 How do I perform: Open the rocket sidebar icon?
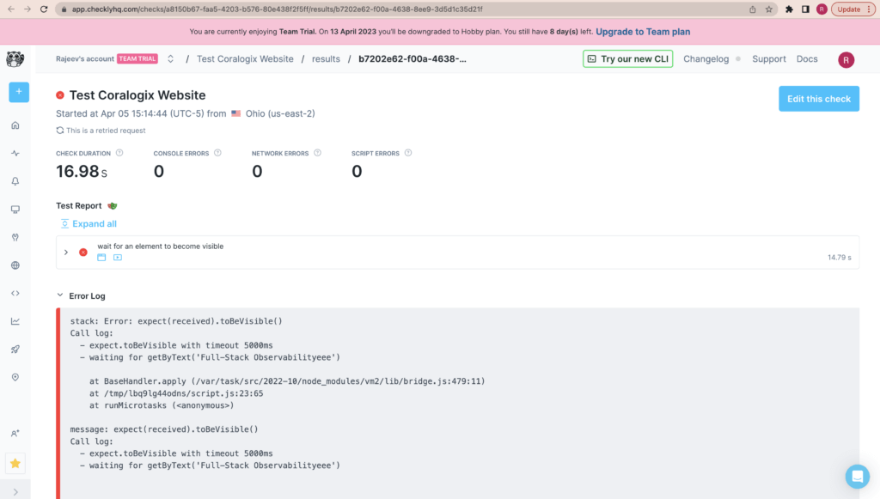pyautogui.click(x=15, y=350)
